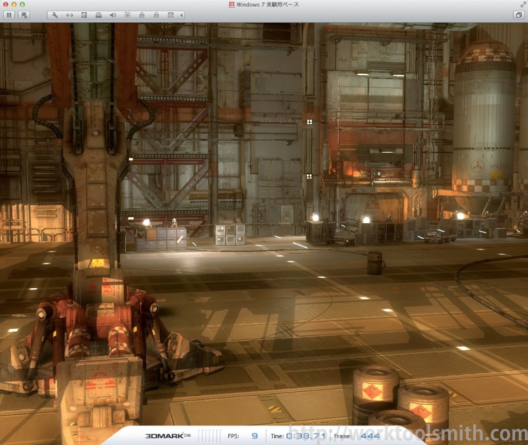Click the window title proxy icon
Image resolution: width=528 pixels, height=445 pixels.
232,4
